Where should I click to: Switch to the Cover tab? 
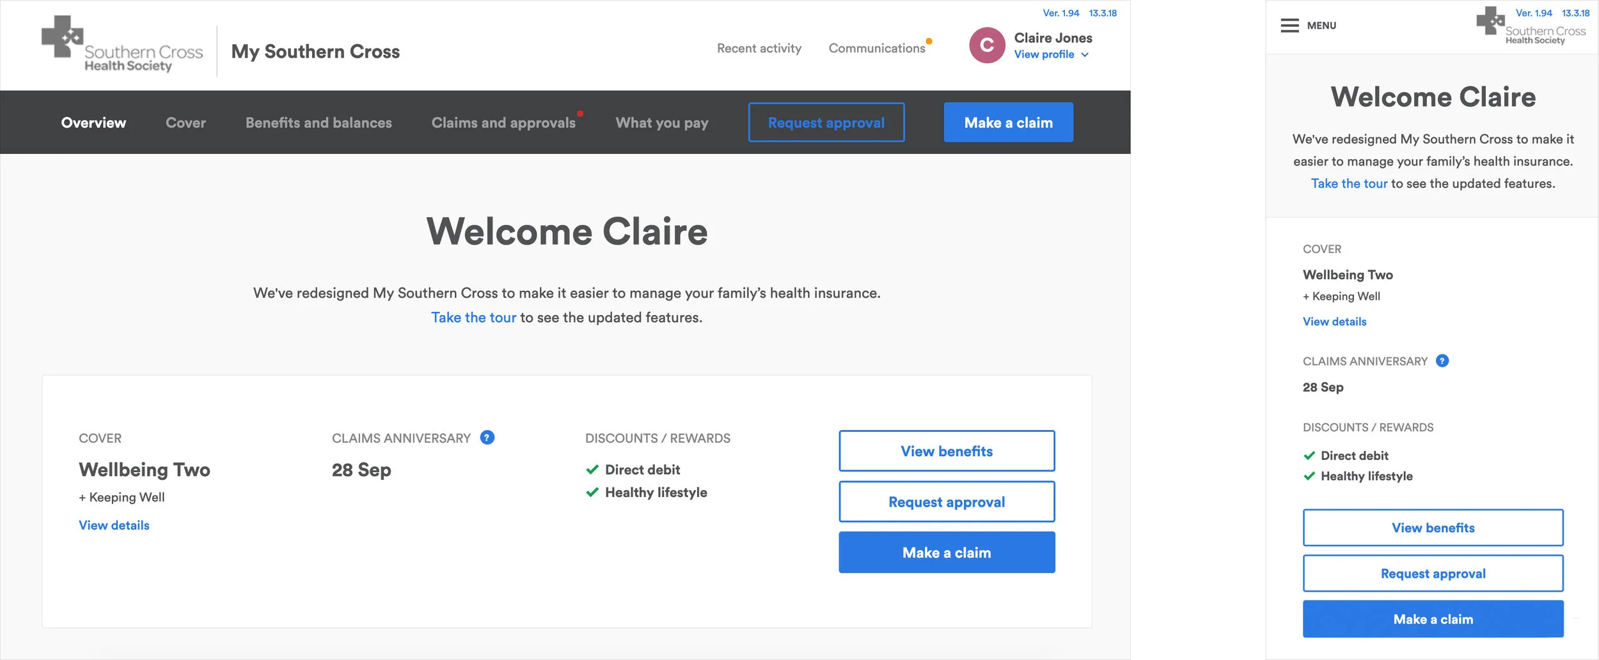185,123
